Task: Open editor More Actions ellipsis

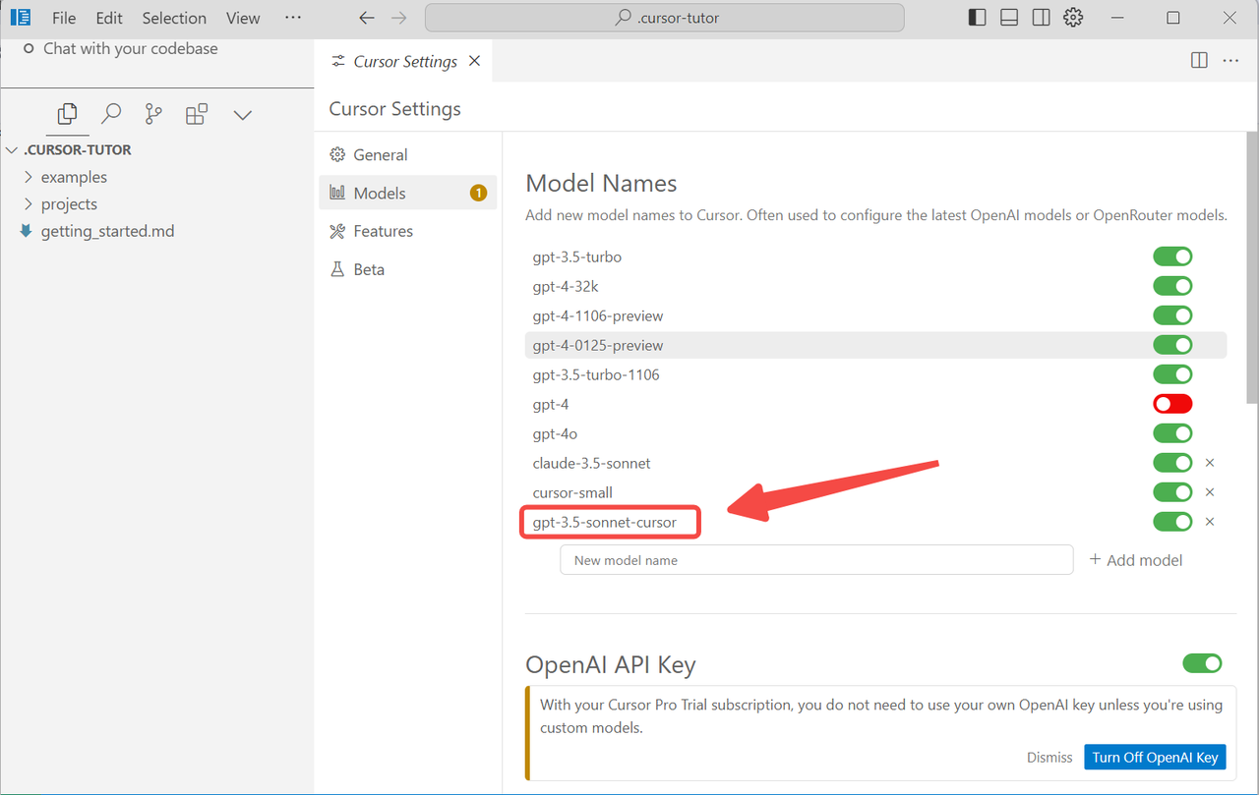Action: 1230,61
